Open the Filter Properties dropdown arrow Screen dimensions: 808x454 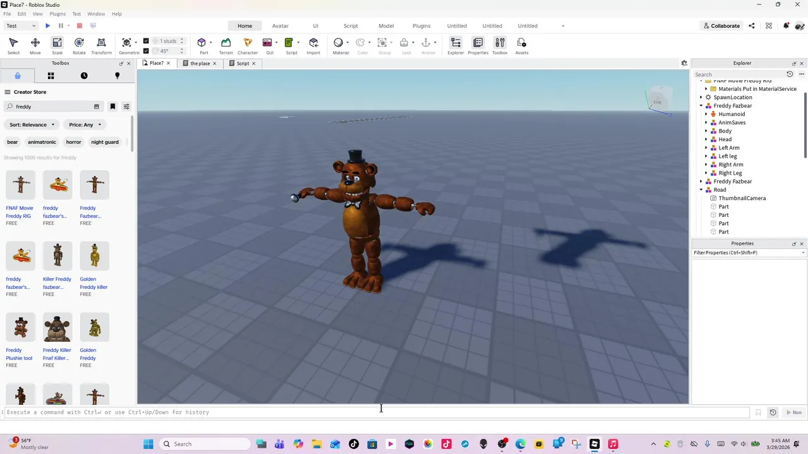(x=803, y=253)
